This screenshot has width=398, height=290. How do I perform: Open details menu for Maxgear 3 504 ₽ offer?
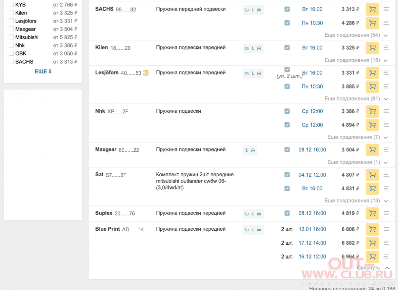386,150
